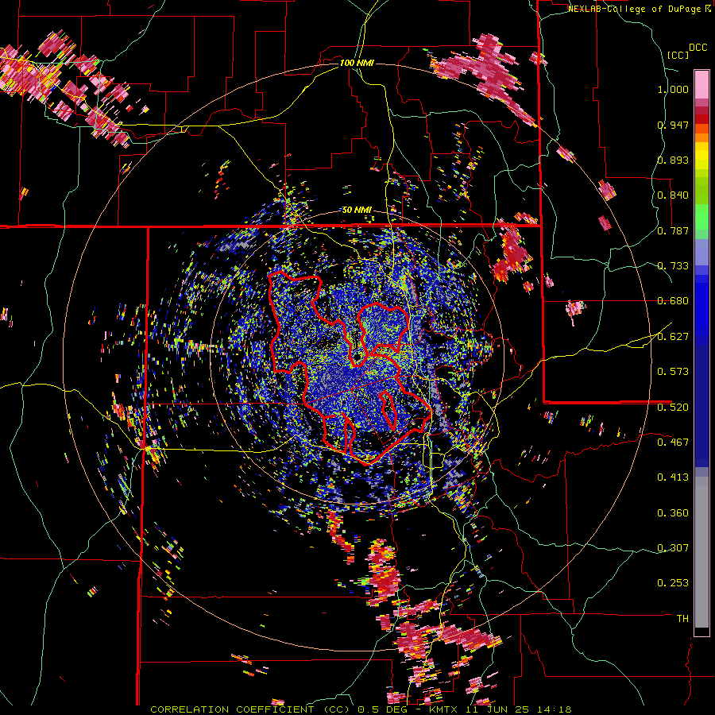Click the 0.733 legend value
The image size is (715, 715).
pyautogui.click(x=673, y=266)
